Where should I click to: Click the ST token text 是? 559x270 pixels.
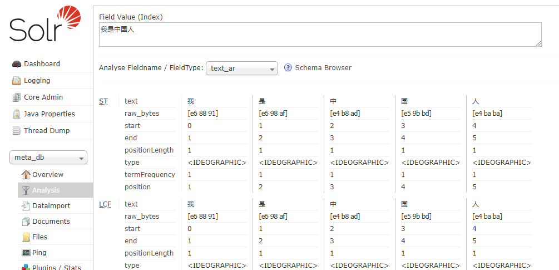click(262, 101)
